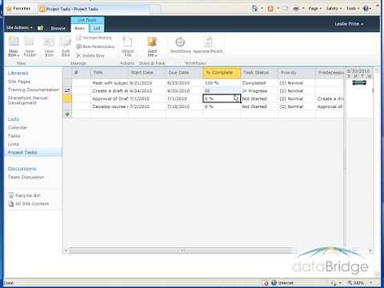Open the browser Page dropdown menu
The width and height of the screenshot is (384, 288).
[x=315, y=9]
